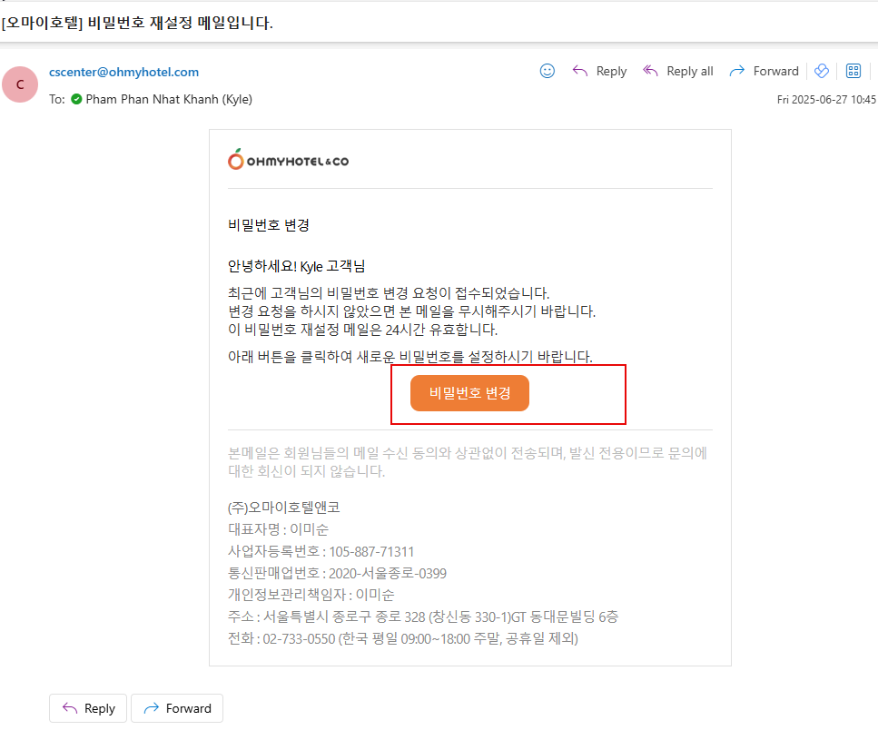Click the phone number 02-733-0550 line
The width and height of the screenshot is (878, 730).
pos(402,638)
